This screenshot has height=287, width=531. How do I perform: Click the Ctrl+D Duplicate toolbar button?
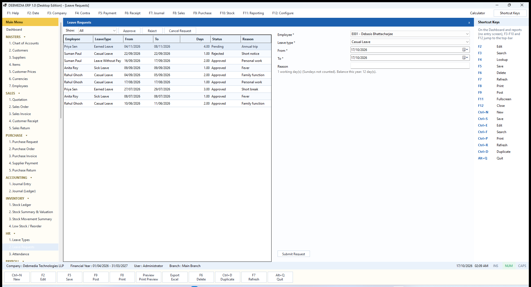[227, 277]
